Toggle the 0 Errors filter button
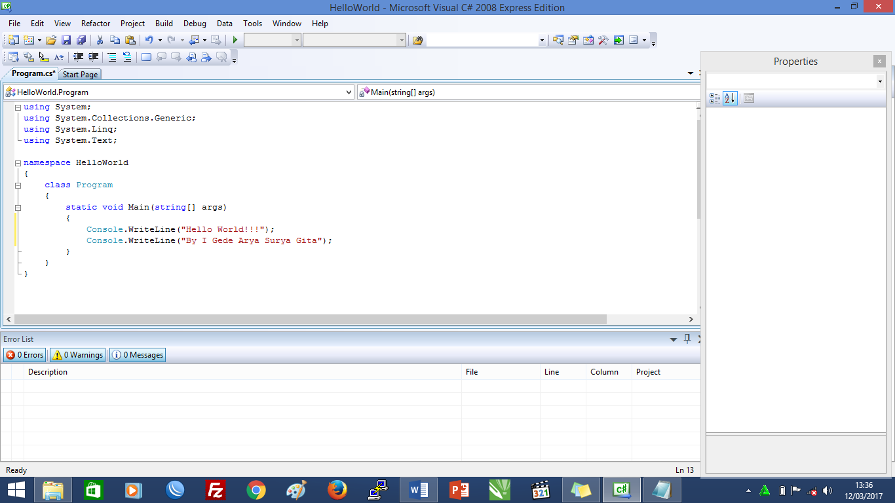The width and height of the screenshot is (895, 503). 25,355
